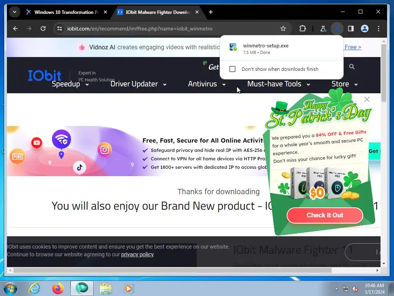Click the Vidnoz AI banner thumbs-up icon
The width and height of the screenshot is (394, 296).
(x=82, y=47)
